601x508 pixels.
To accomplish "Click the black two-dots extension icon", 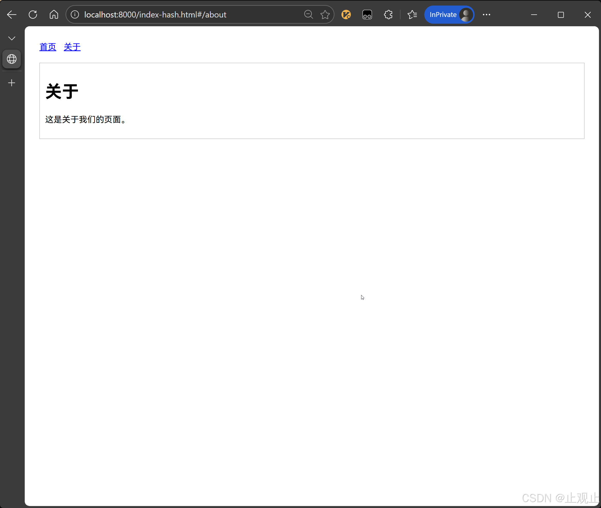I will tap(367, 14).
